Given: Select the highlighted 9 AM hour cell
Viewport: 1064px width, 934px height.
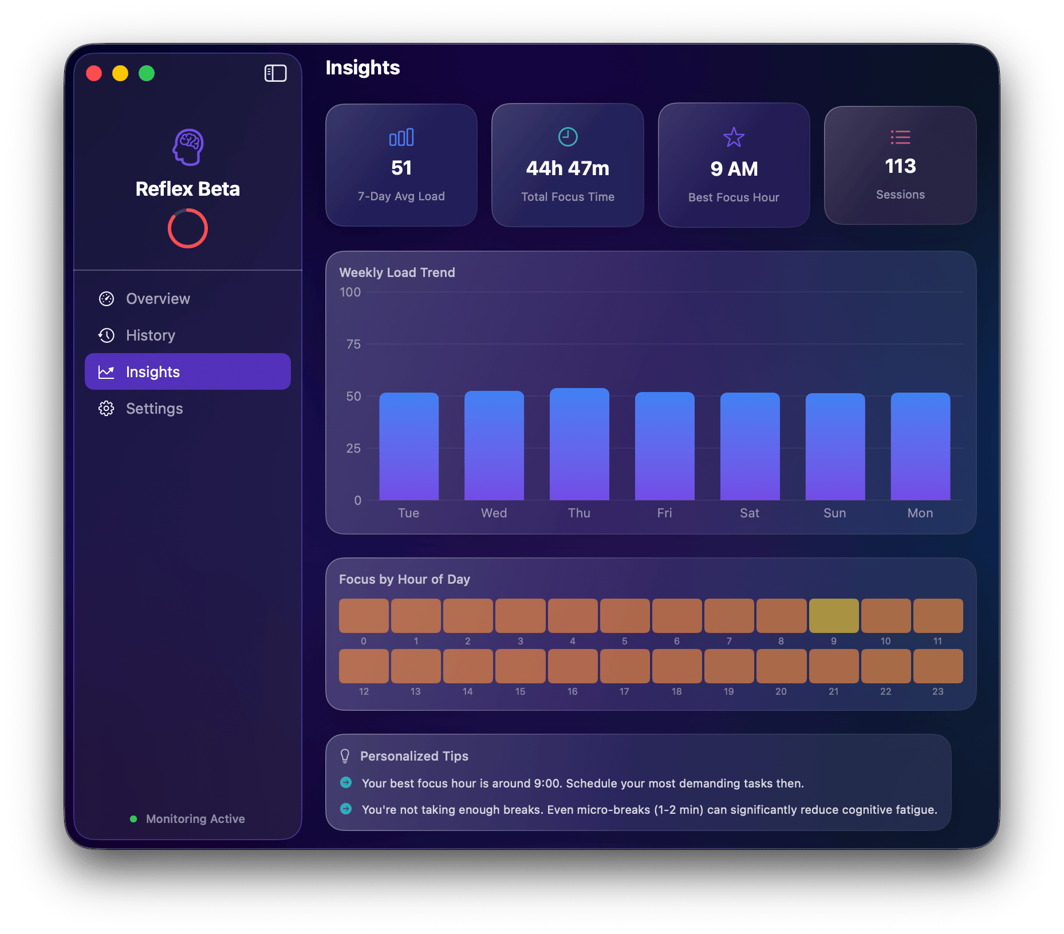Looking at the screenshot, I should coord(833,616).
